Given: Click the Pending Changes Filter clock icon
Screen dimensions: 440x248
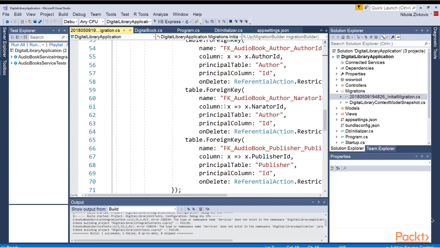Looking at the screenshot, I should tap(358, 37).
